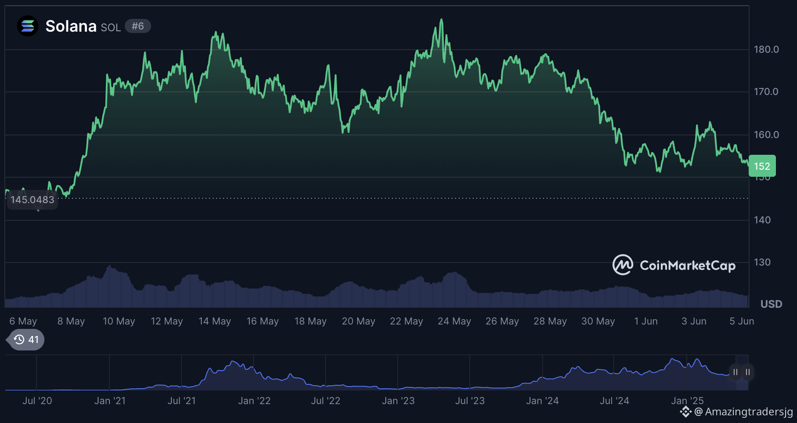Screen dimensions: 797x423
Task: Click the 170.0 price axis label
Action: tap(766, 91)
